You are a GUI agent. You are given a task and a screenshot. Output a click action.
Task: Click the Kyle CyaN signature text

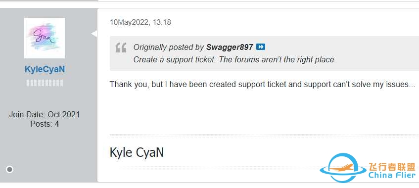click(137, 152)
